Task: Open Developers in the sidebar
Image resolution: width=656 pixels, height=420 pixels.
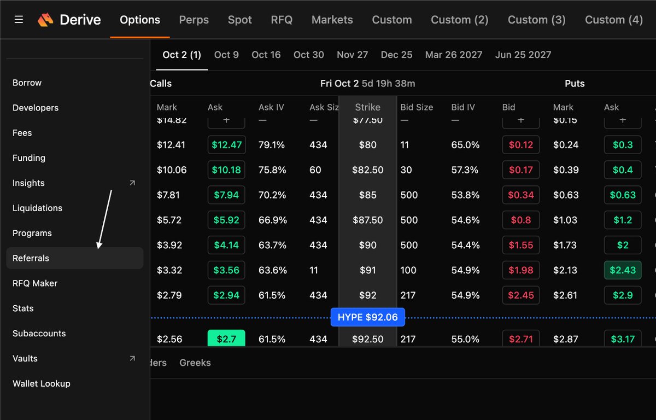Action: (x=75, y=108)
